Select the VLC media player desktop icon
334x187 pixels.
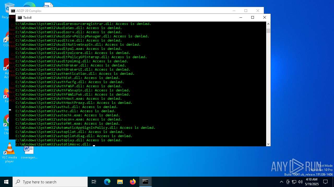click(x=9, y=153)
